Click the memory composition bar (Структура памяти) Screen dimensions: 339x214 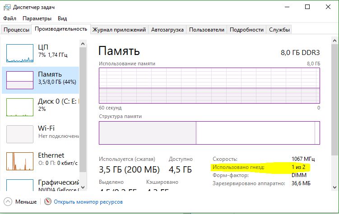pyautogui.click(x=209, y=132)
